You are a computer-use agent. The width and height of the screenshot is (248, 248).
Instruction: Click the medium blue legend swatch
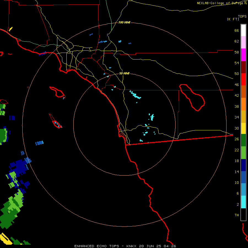pyautogui.click(x=243, y=177)
